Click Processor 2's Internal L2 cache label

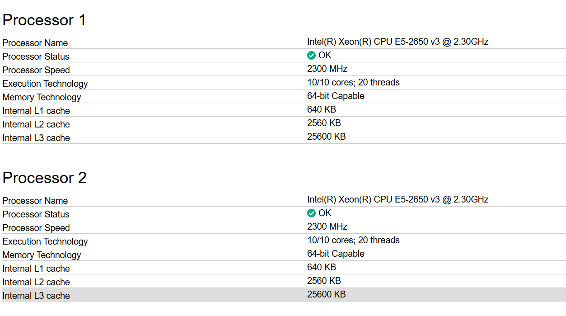point(36,282)
